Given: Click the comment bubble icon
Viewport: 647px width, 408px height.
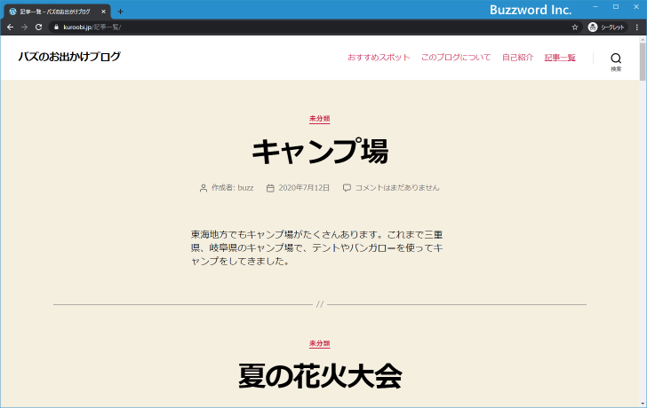Looking at the screenshot, I should (x=347, y=188).
